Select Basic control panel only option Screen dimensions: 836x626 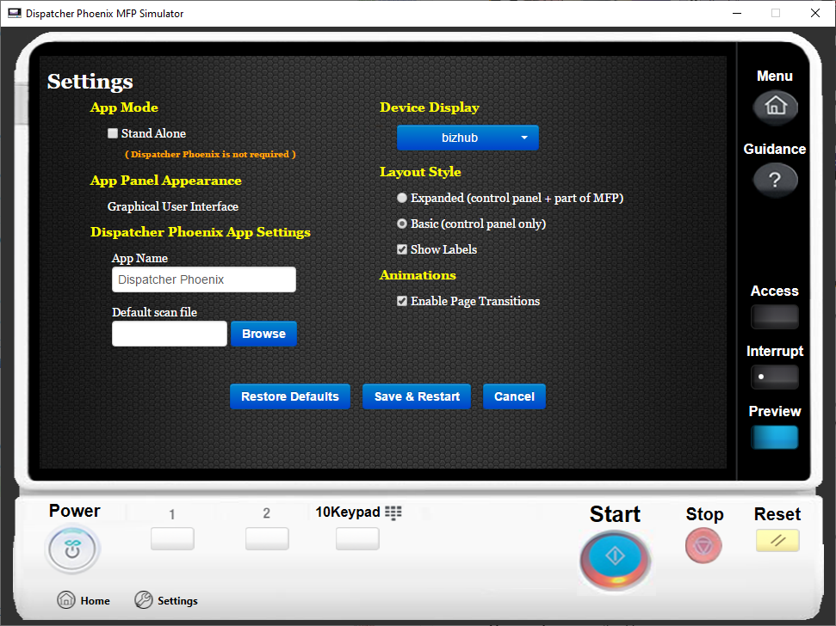pyautogui.click(x=402, y=224)
